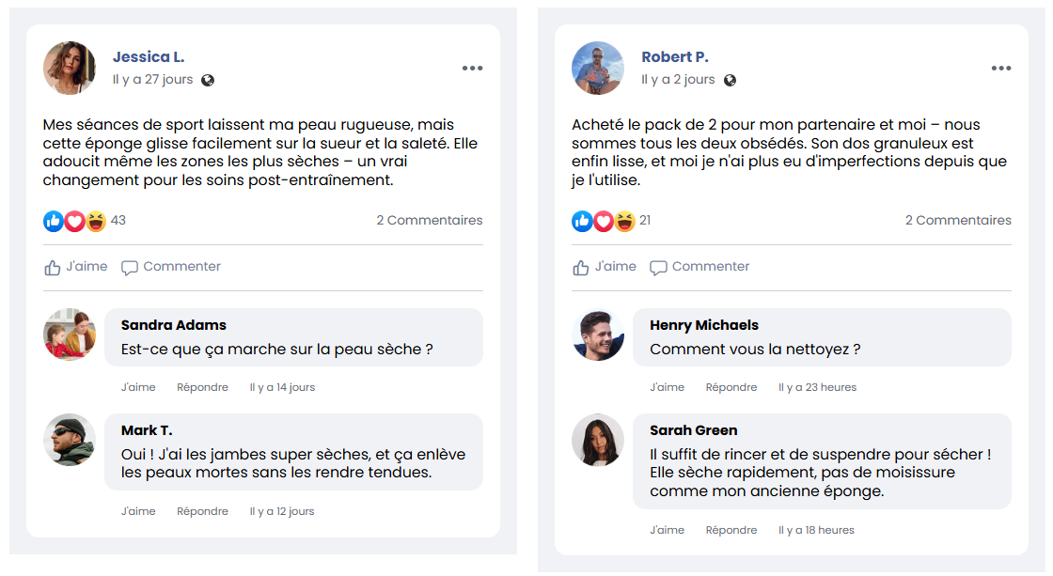
Task: Click the blue like reaction on Robert's post
Action: coord(582,221)
